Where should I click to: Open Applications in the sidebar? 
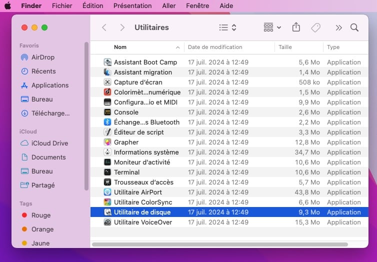pyautogui.click(x=44, y=85)
